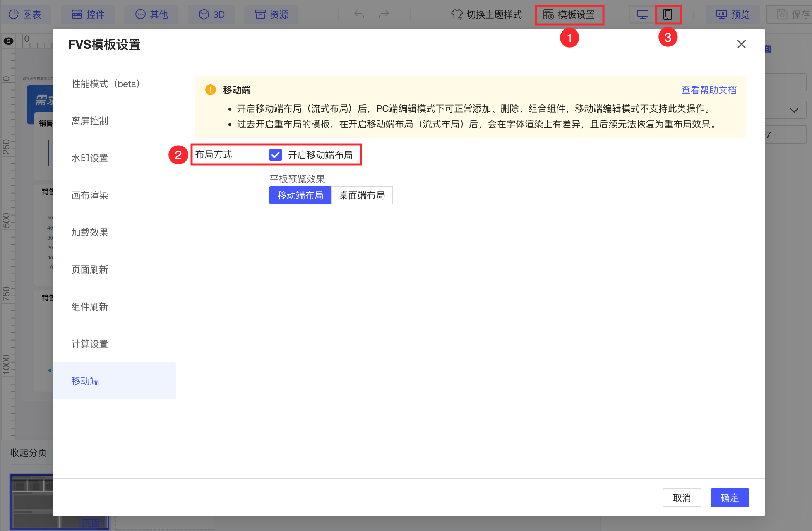Screen dimensions: 812x531
Task: Click the 模板设置 toolbar button
Action: point(569,14)
